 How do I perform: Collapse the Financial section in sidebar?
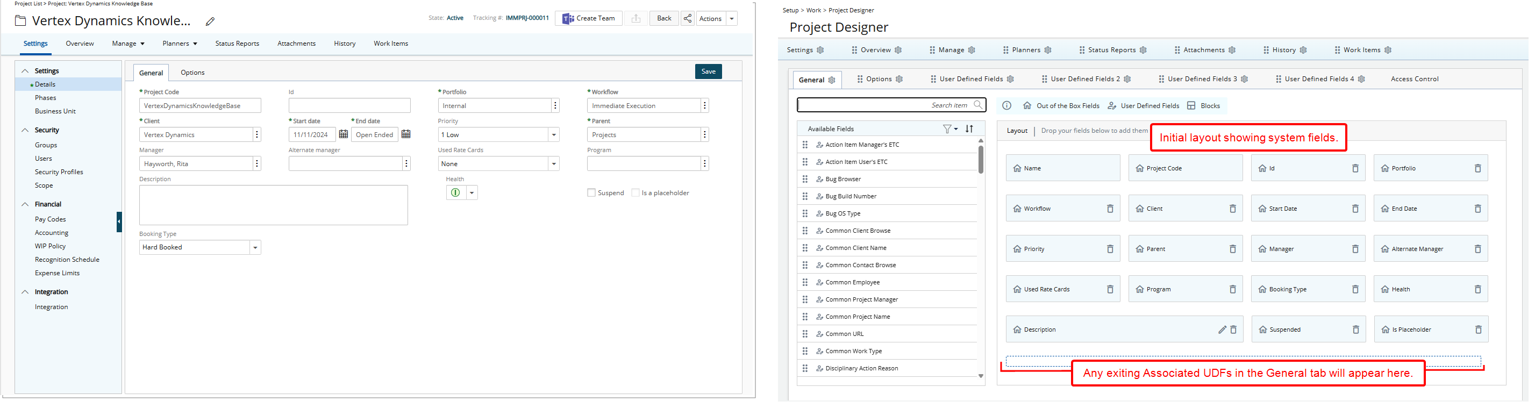[25, 204]
